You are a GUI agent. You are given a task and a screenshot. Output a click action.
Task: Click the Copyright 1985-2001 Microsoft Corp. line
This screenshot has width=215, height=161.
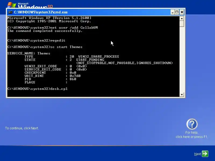coord(49,21)
